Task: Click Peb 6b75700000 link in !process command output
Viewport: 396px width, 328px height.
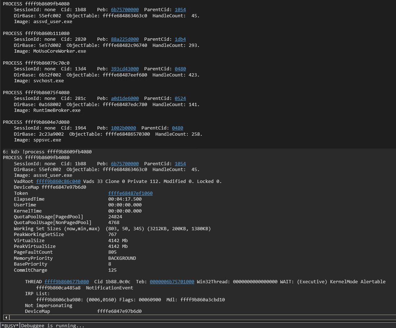Action: click(x=125, y=164)
